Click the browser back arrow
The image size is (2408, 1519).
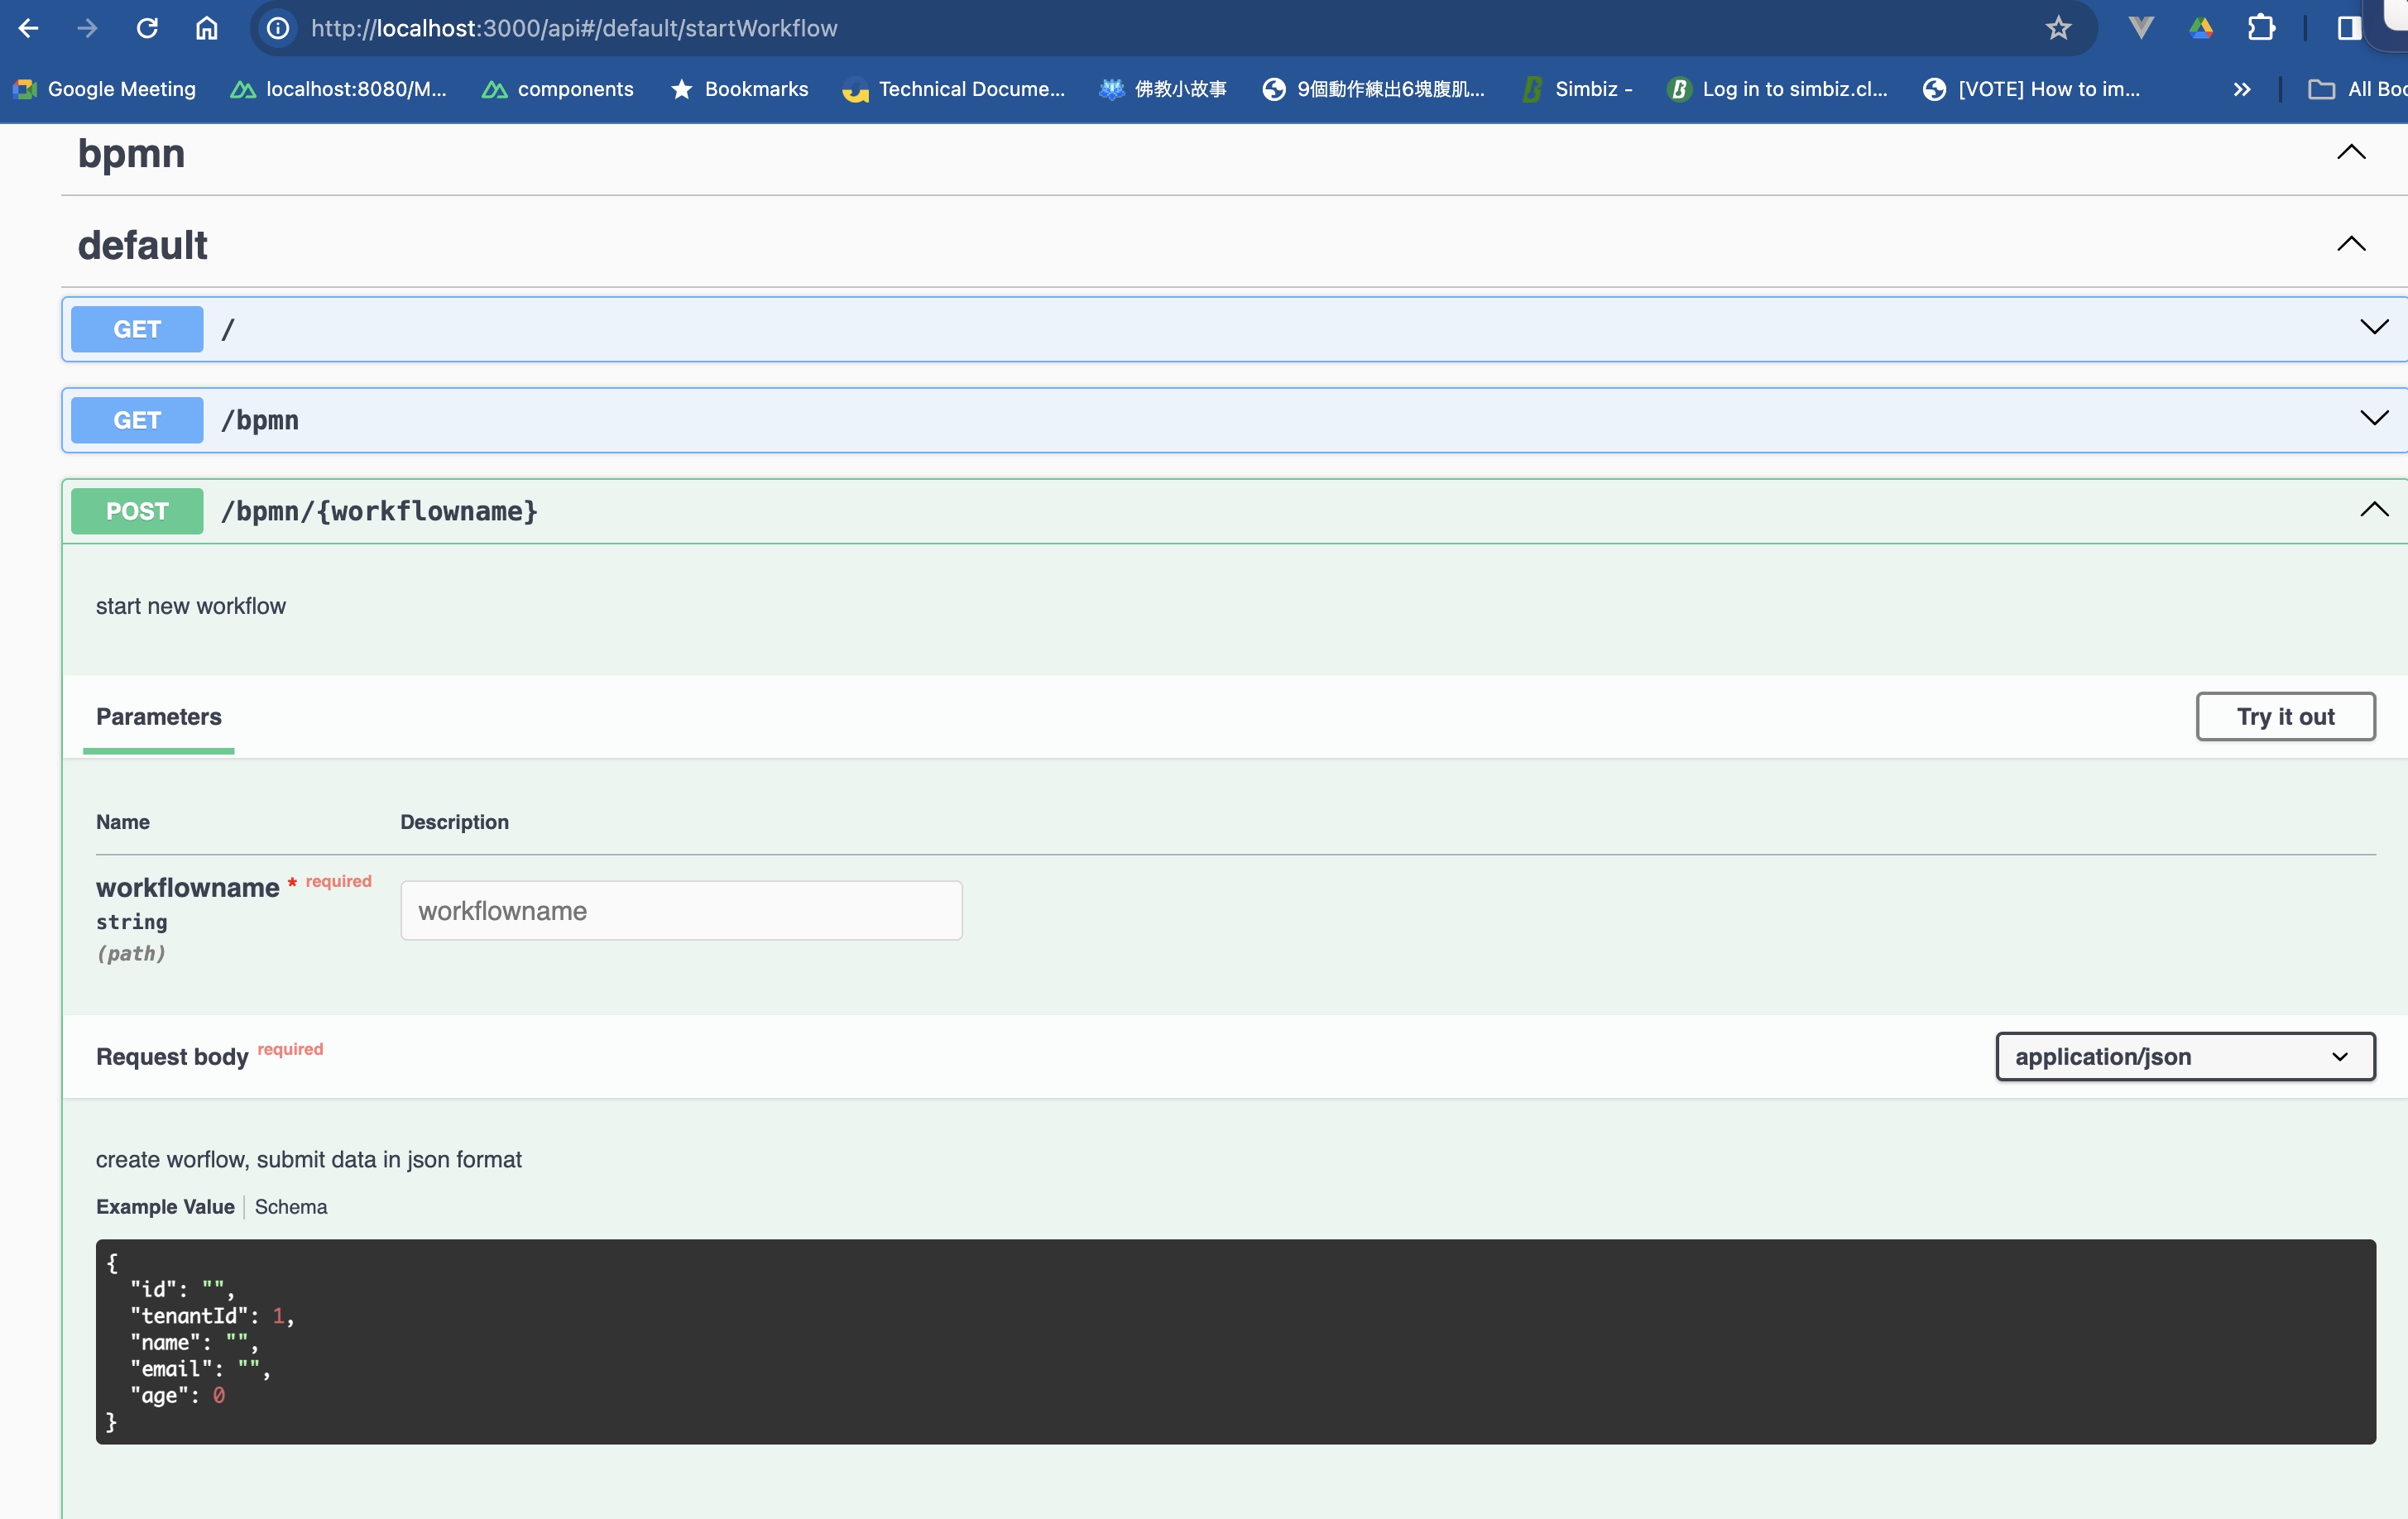tap(28, 28)
